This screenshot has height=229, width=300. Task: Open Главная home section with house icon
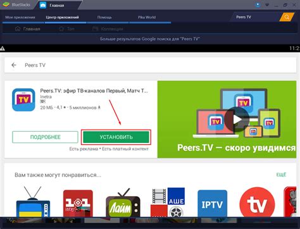pyautogui.click(x=28, y=29)
